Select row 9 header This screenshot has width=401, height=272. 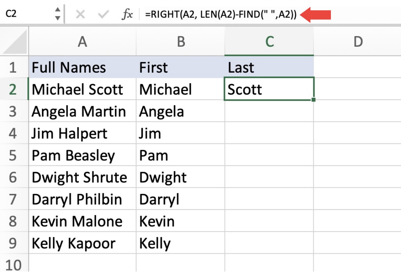(14, 243)
